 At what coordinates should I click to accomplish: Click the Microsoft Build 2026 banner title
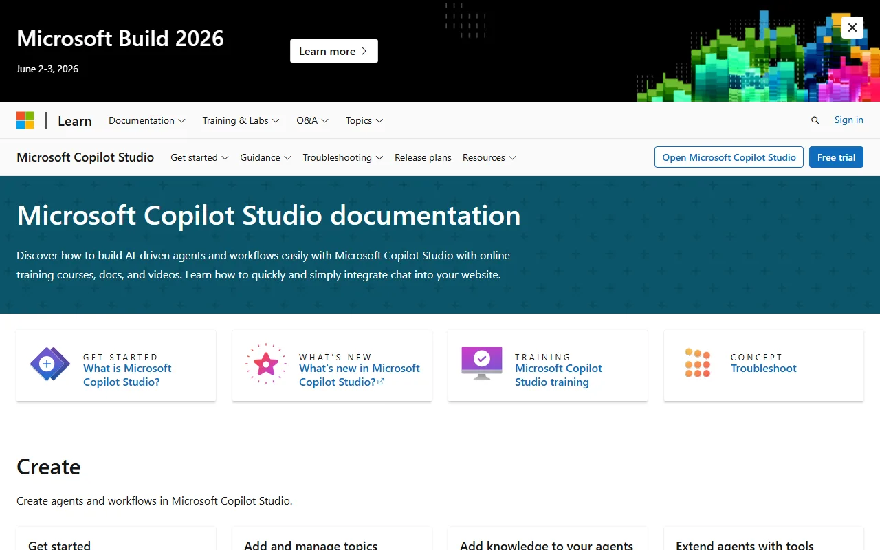click(x=120, y=38)
